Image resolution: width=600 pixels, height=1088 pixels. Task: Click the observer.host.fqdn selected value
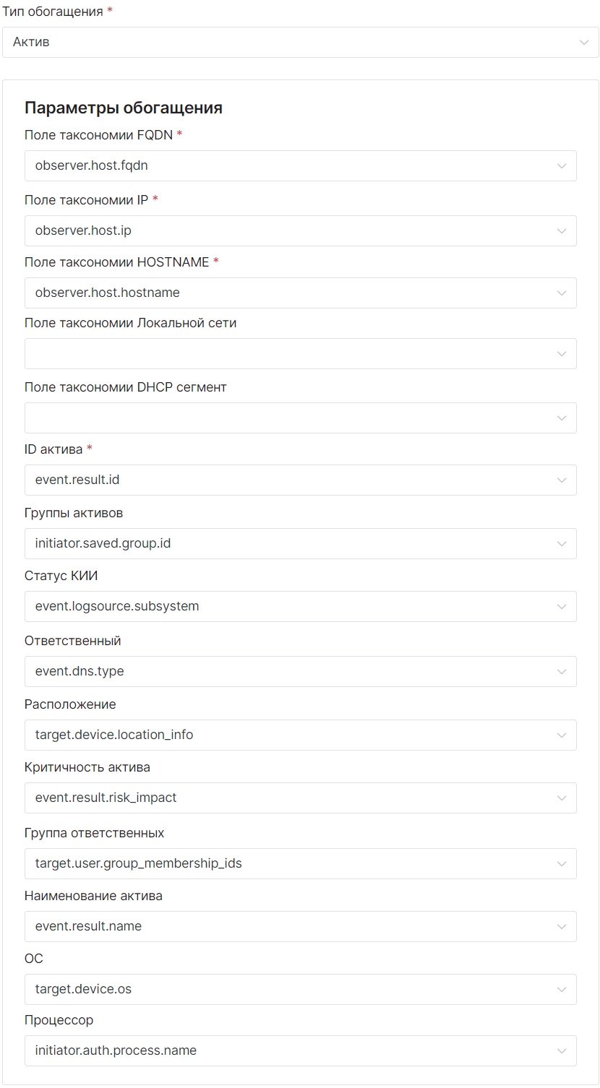[x=92, y=166]
